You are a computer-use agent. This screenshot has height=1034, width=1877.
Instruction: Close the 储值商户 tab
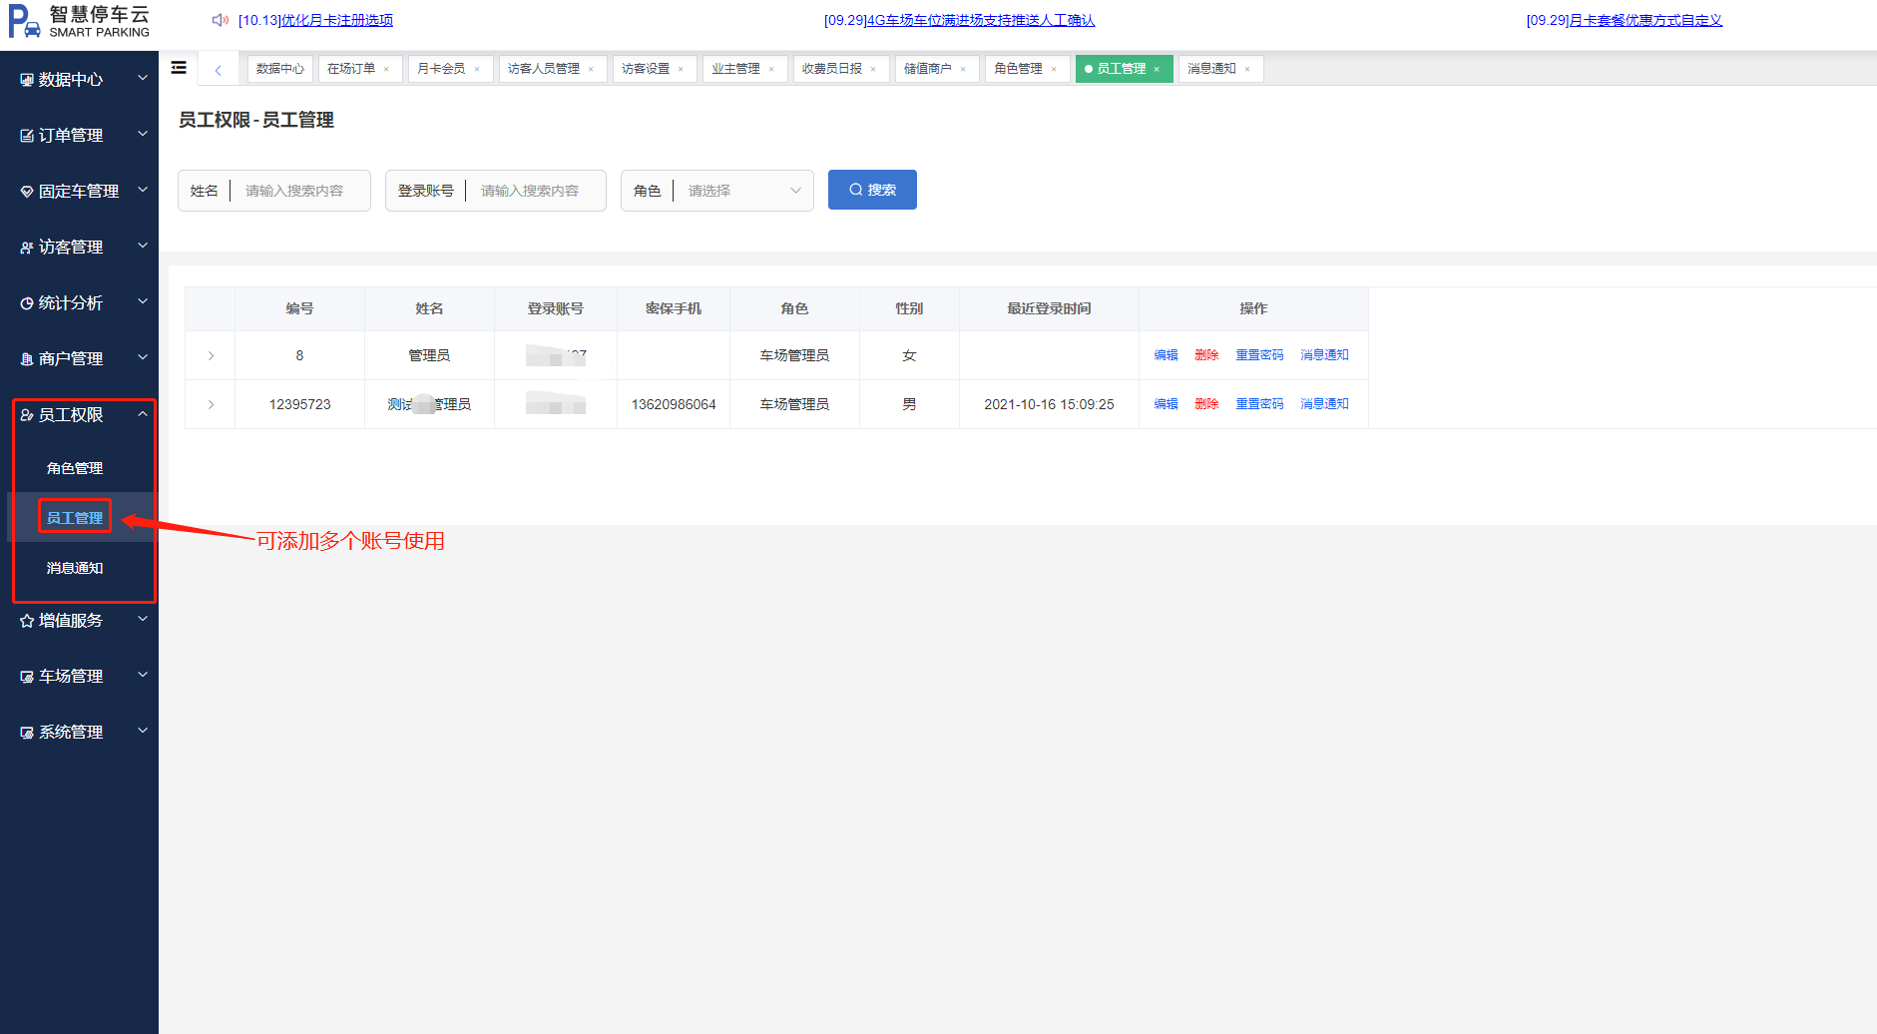coord(963,69)
